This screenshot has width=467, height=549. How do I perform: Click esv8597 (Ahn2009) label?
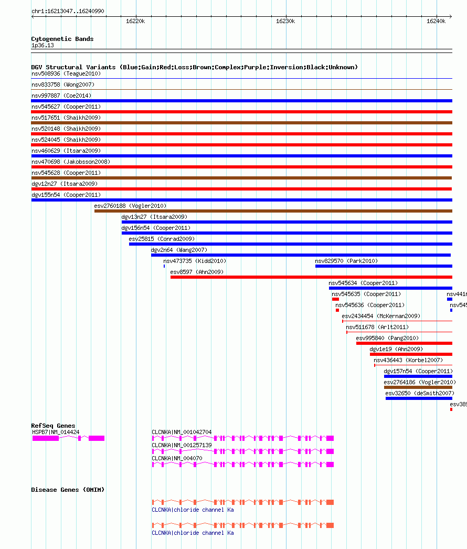(197, 272)
